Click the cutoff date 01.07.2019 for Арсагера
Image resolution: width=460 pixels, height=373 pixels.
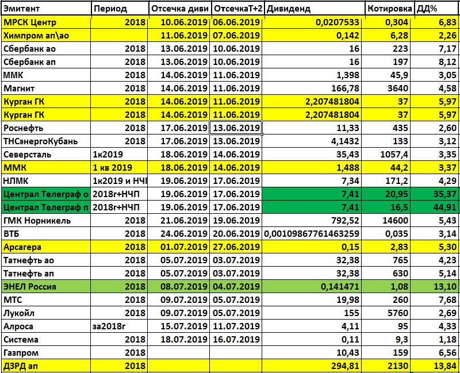(179, 247)
